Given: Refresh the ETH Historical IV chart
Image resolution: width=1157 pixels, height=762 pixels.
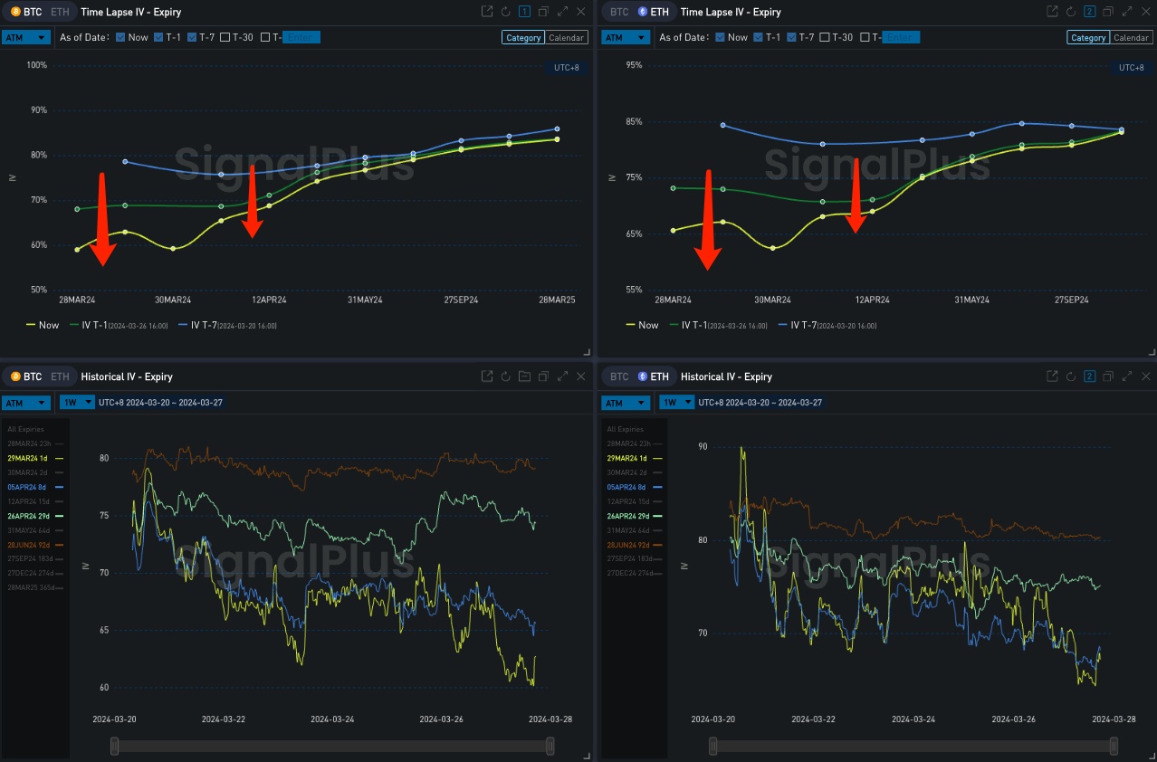Looking at the screenshot, I should pyautogui.click(x=1070, y=376).
